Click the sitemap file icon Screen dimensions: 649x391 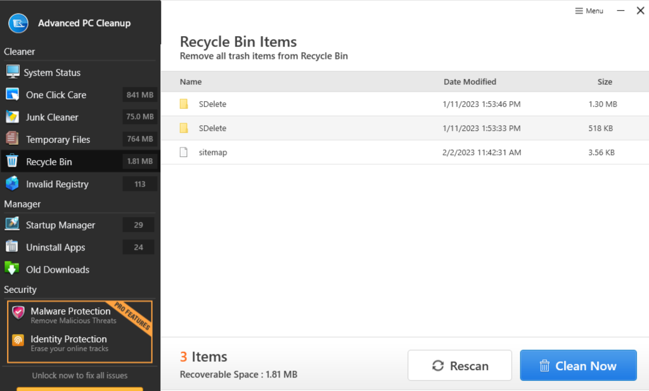click(x=183, y=152)
